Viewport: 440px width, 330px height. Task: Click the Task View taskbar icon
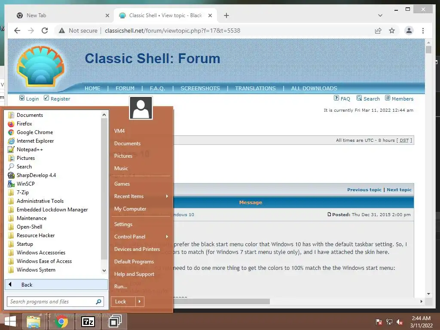[x=115, y=321]
